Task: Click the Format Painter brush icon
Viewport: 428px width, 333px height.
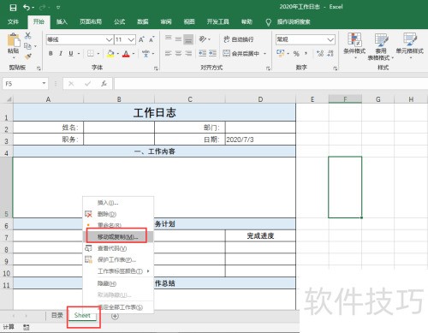Action: tap(28, 56)
